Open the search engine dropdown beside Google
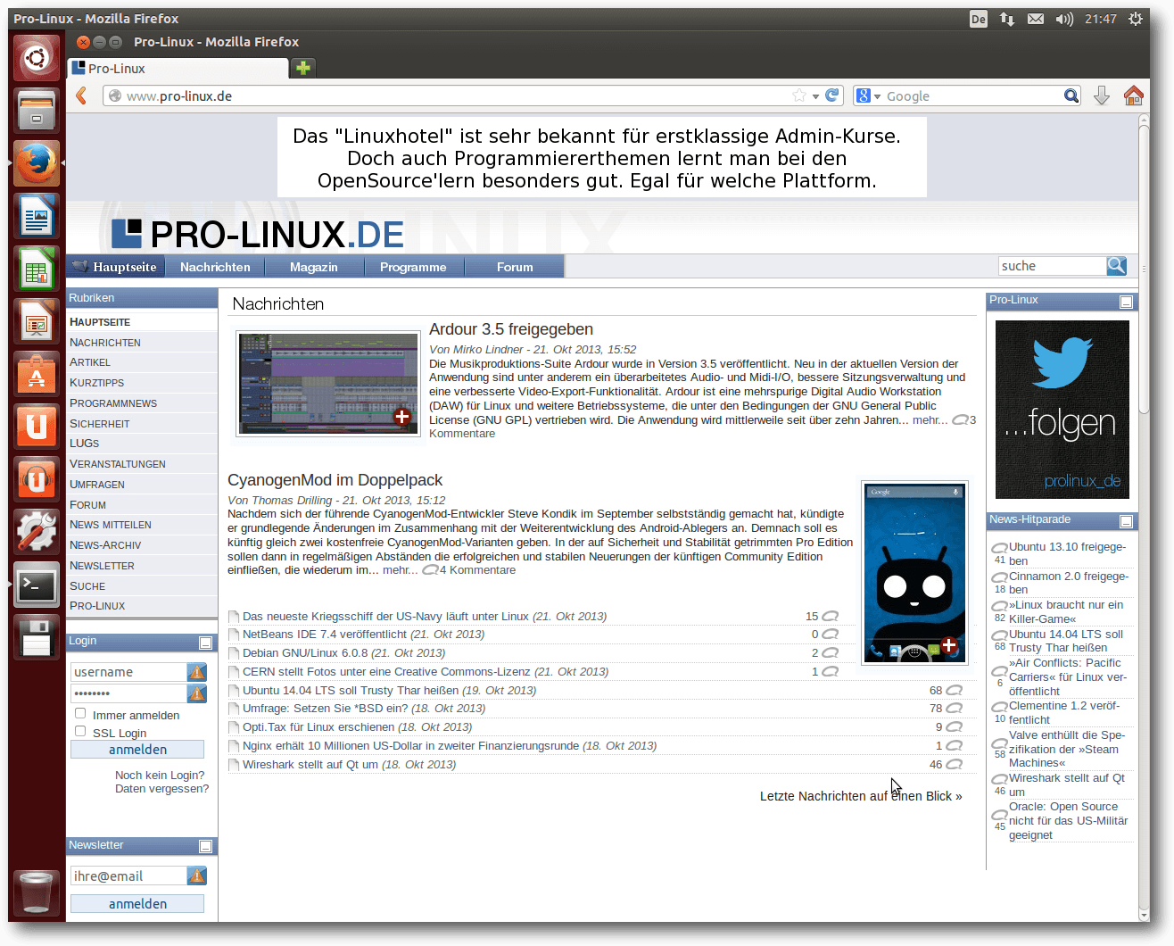Viewport: 1174px width, 946px height. (x=877, y=96)
